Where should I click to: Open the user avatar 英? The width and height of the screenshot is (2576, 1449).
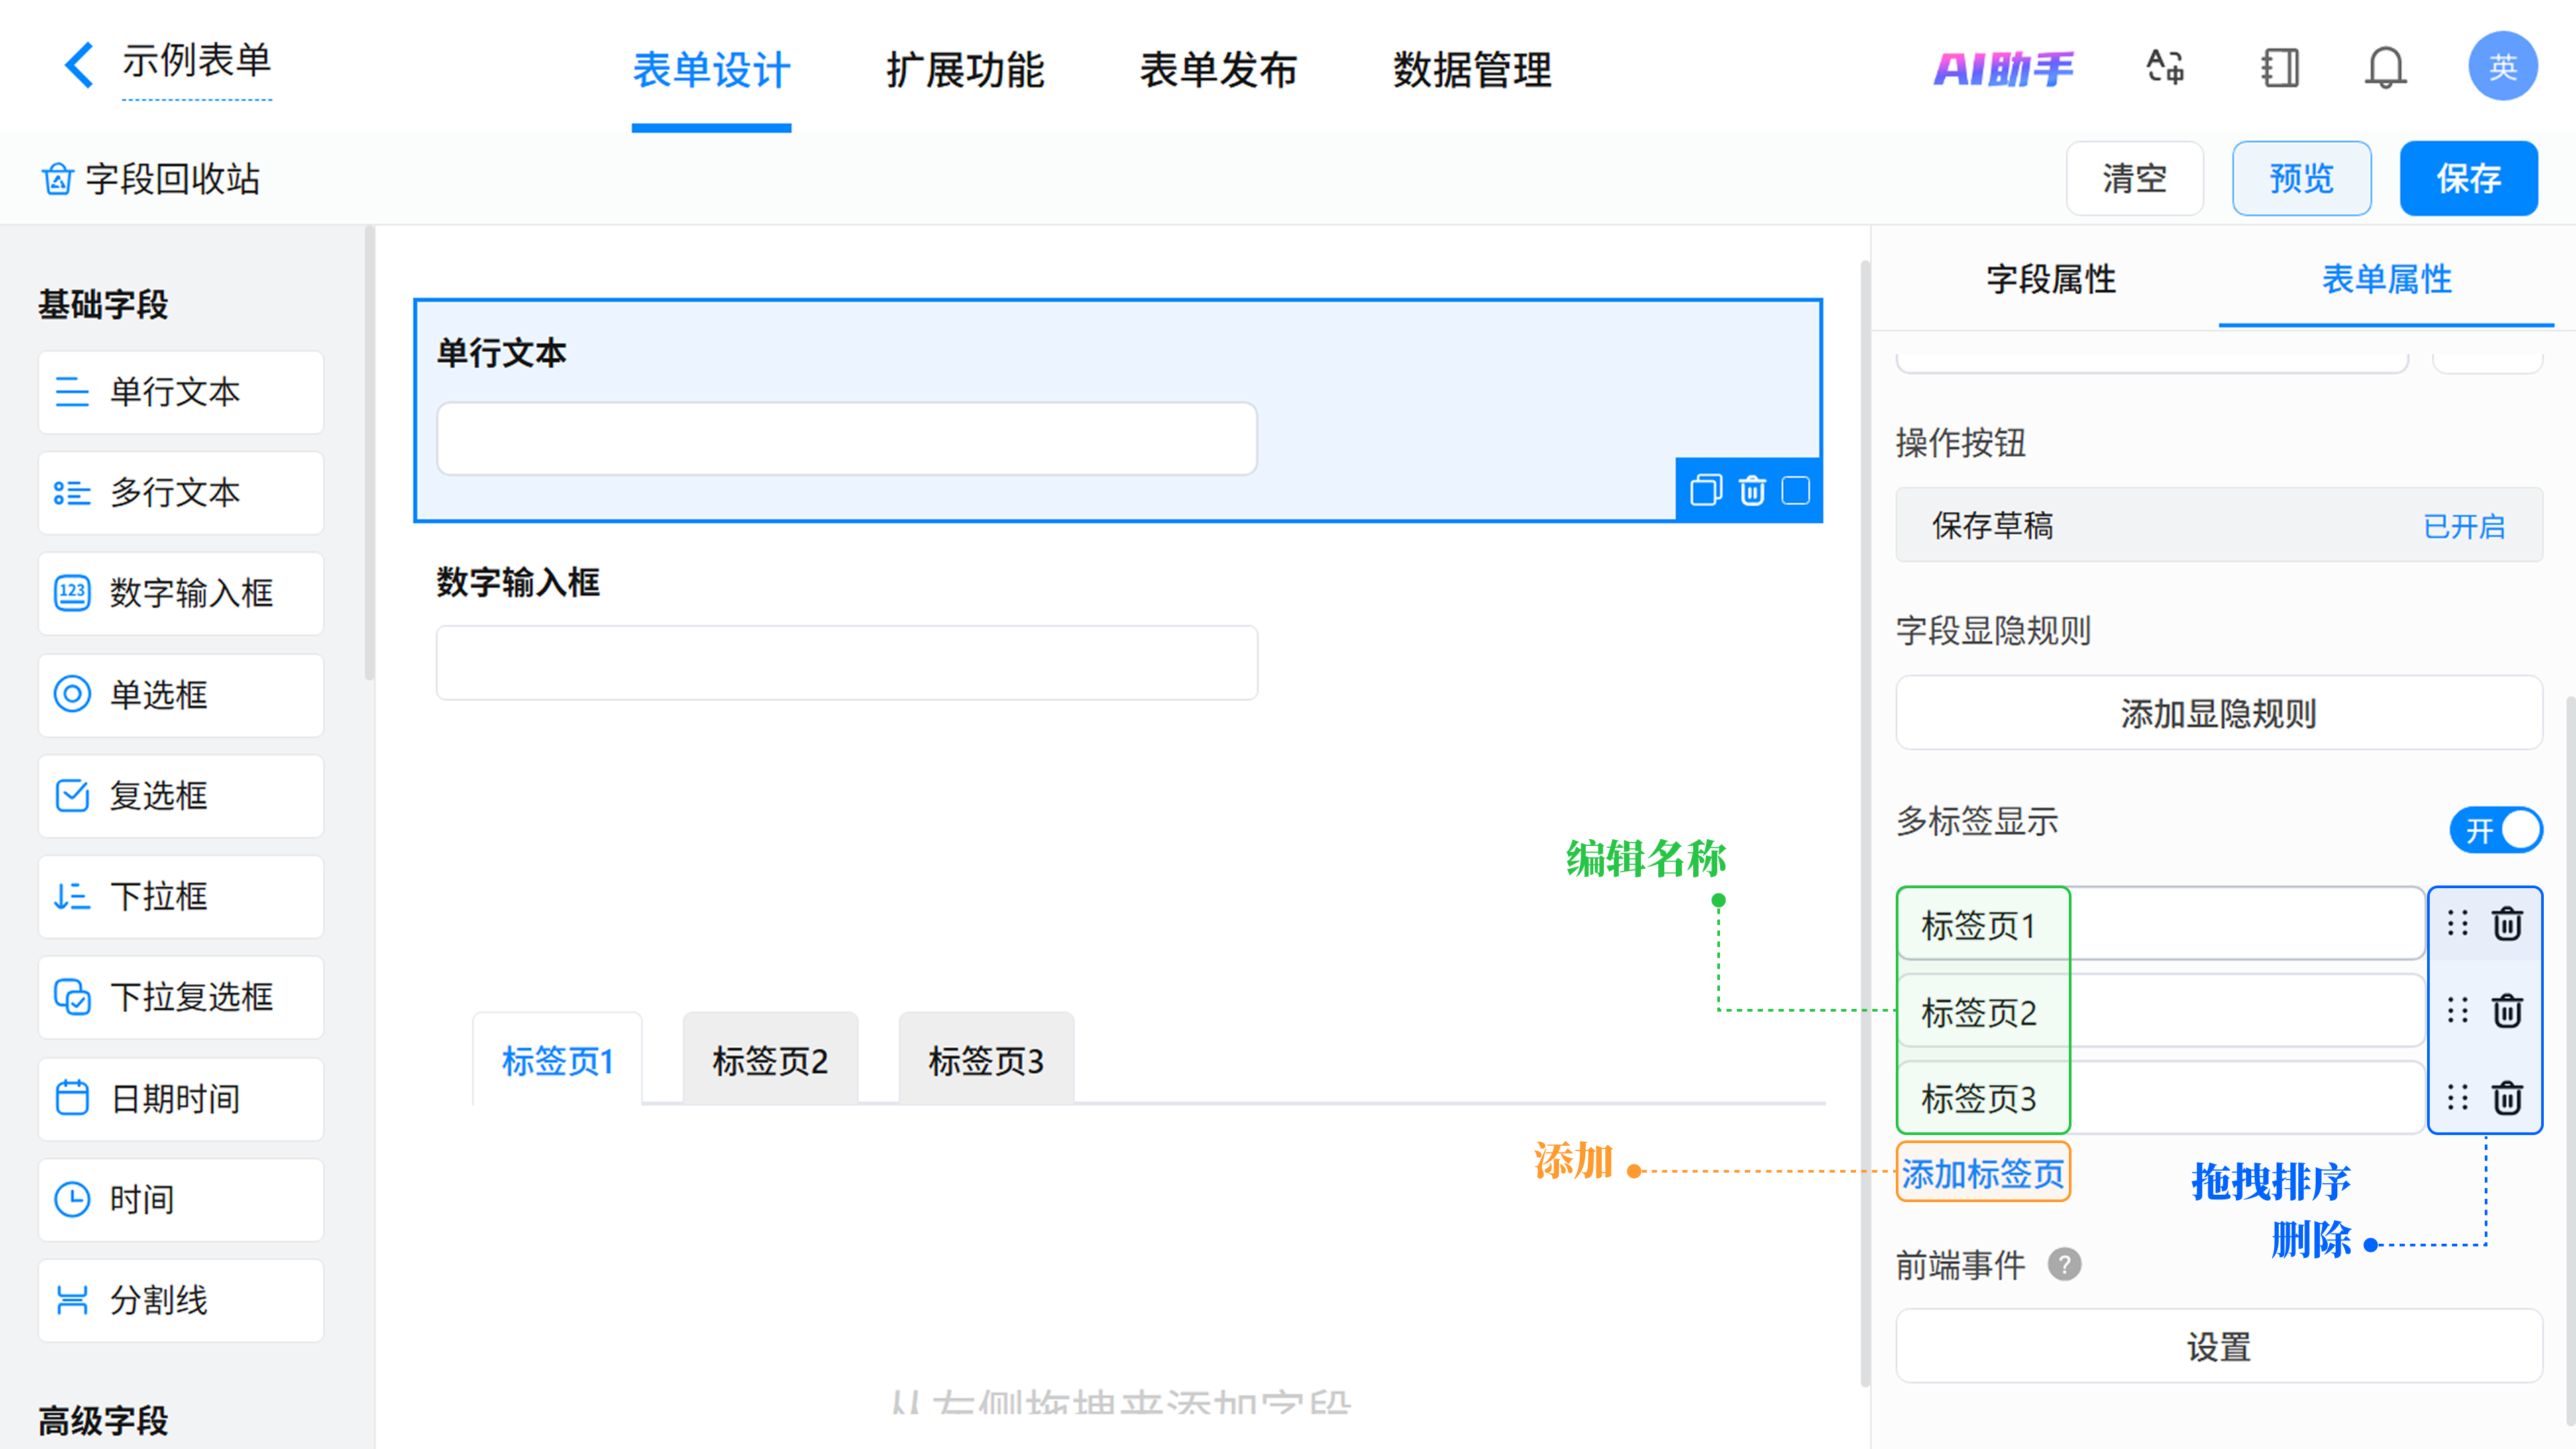tap(2503, 67)
